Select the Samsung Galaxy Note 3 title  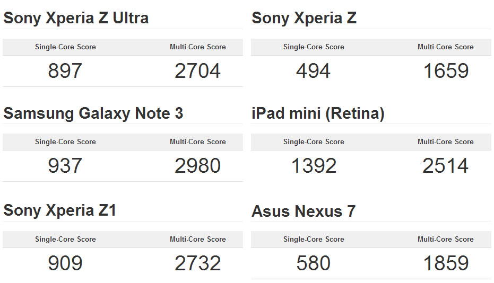(x=93, y=113)
